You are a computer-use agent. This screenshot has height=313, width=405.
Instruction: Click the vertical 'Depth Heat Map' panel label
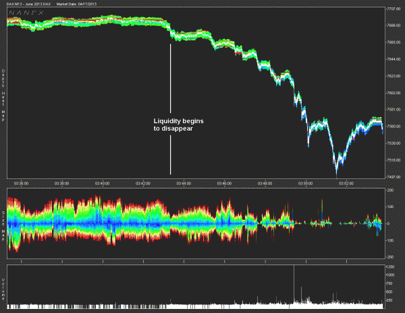tap(3, 96)
